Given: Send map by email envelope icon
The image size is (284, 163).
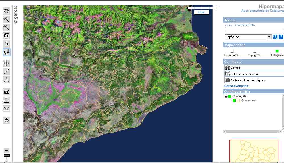Looking at the screenshot, I should coord(7,109).
